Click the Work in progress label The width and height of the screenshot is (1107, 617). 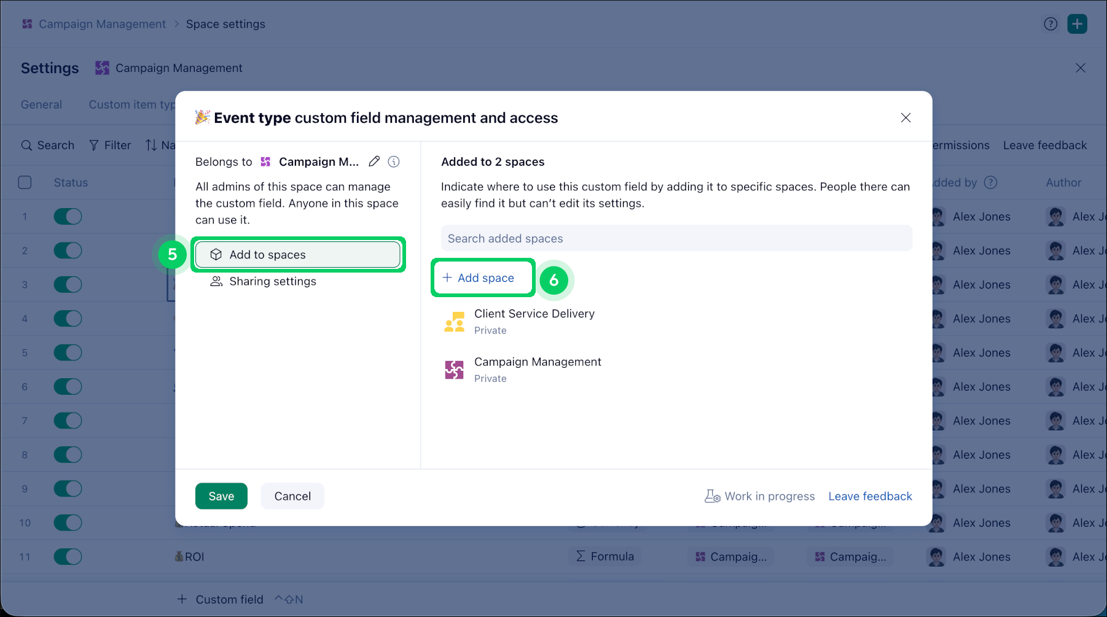click(760, 496)
